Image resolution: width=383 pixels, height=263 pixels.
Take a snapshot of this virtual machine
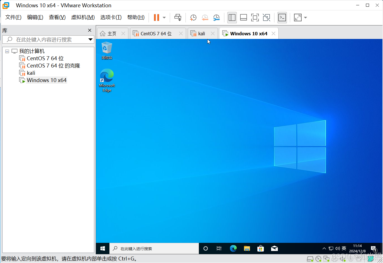[193, 18]
